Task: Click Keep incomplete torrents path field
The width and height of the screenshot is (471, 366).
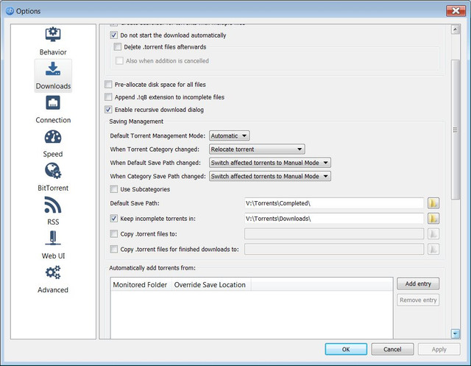Action: [x=334, y=219]
